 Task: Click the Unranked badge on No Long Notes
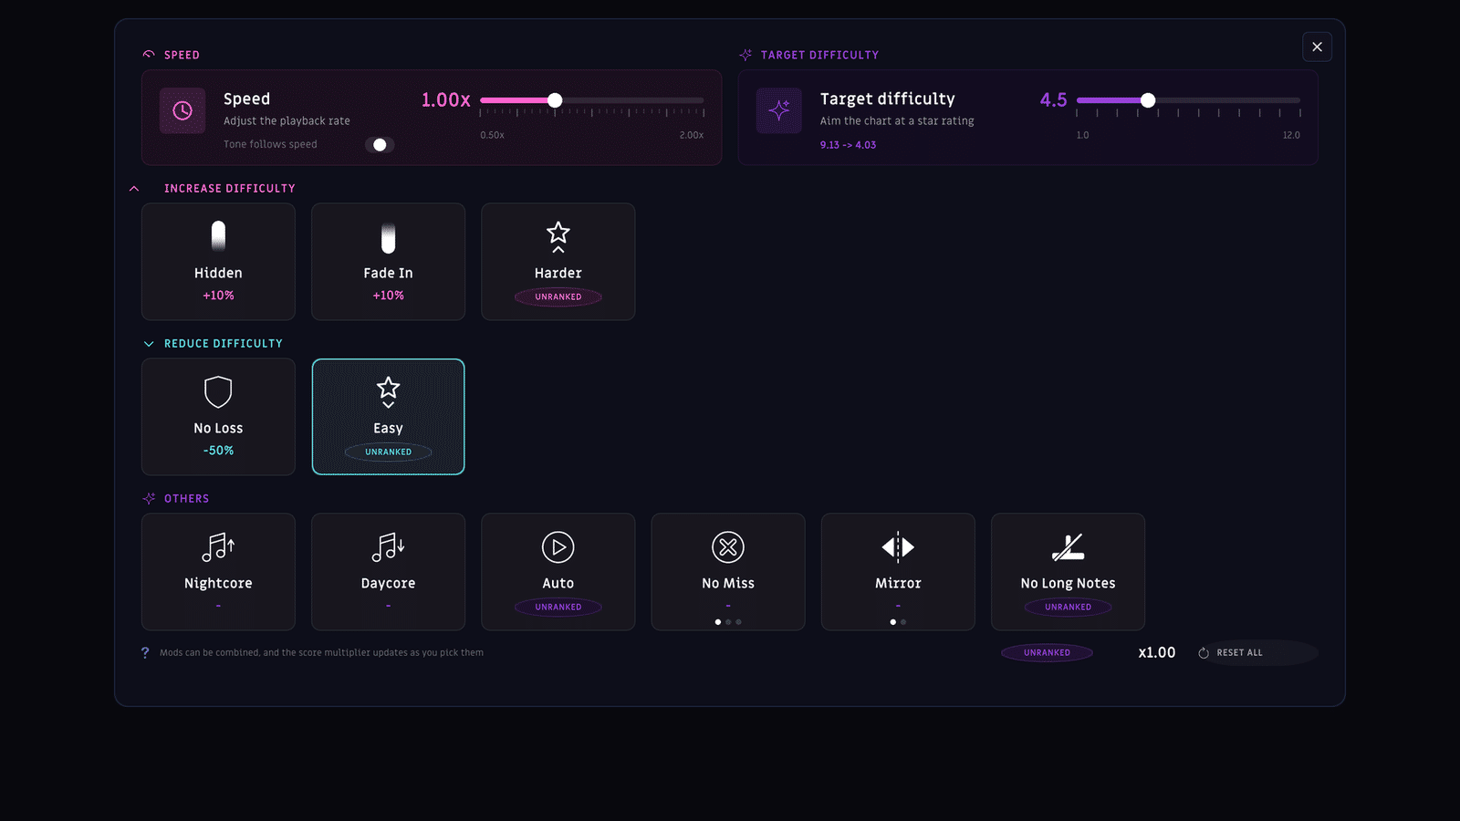(1068, 607)
